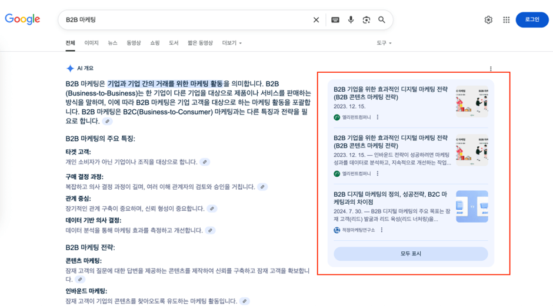Click the 로그인 sign-in button
Image resolution: width=553 pixels, height=306 pixels.
(532, 20)
